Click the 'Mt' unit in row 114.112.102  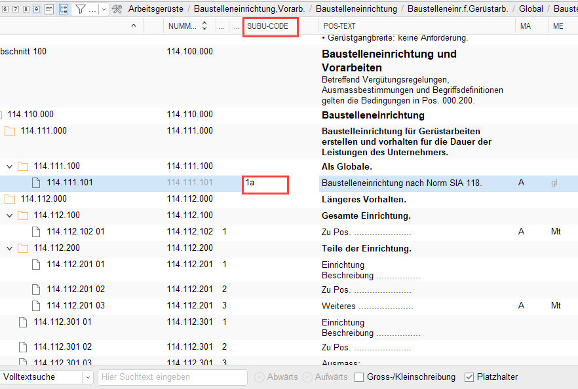556,232
